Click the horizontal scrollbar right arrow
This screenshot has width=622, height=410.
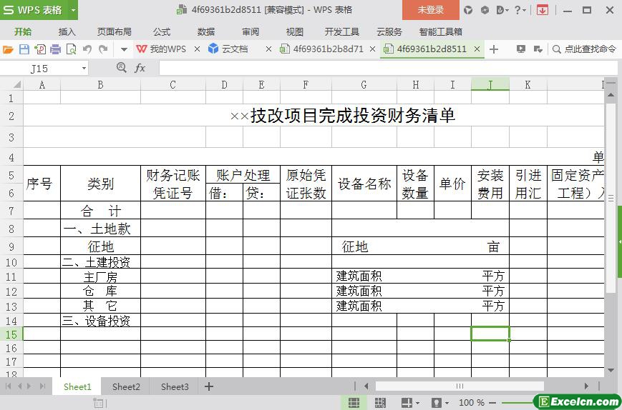pyautogui.click(x=586, y=386)
